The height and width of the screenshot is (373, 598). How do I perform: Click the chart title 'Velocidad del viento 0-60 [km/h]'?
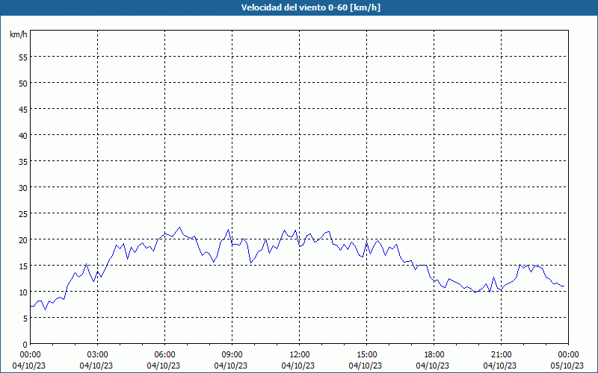click(x=311, y=7)
